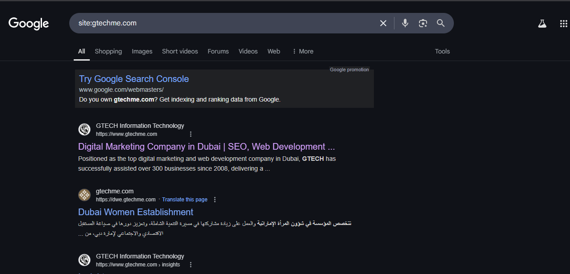The image size is (570, 274).
Task: Click 'Do you own gtechme.com?' promotion text
Action: (180, 99)
